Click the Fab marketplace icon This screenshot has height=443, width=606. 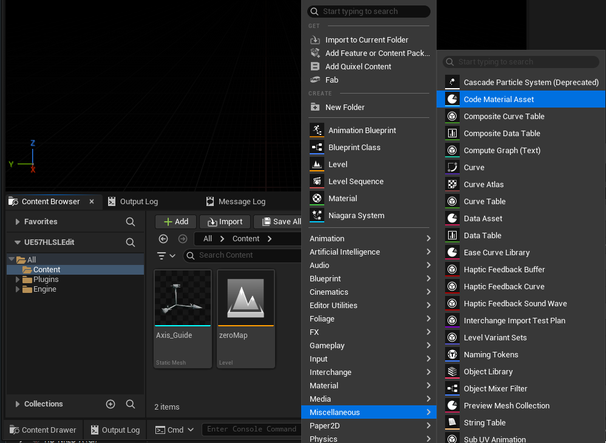[315, 80]
